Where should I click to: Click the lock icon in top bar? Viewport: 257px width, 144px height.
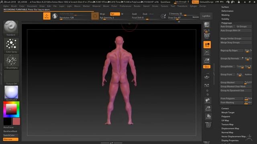pyautogui.click(x=239, y=2)
